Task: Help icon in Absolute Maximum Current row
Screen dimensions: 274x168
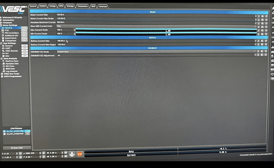Action: pyautogui.click(x=266, y=23)
